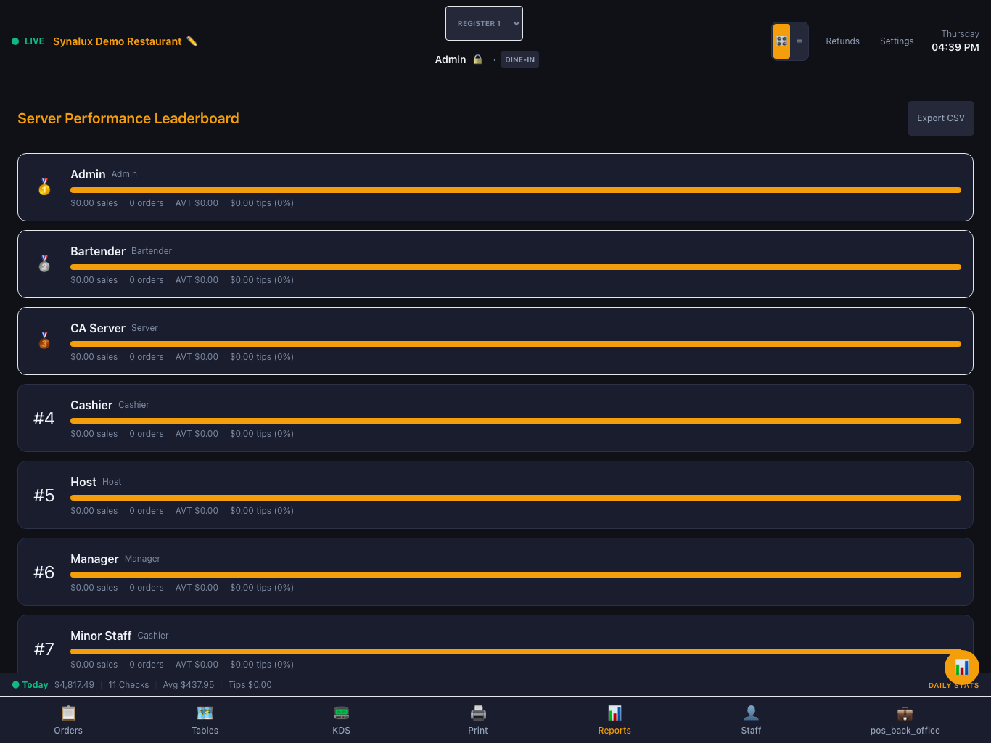This screenshot has width=991, height=743.
Task: Open the Tables map view
Action: pos(205,720)
